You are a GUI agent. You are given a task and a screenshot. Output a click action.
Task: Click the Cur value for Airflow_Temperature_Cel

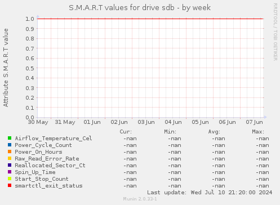(130, 139)
